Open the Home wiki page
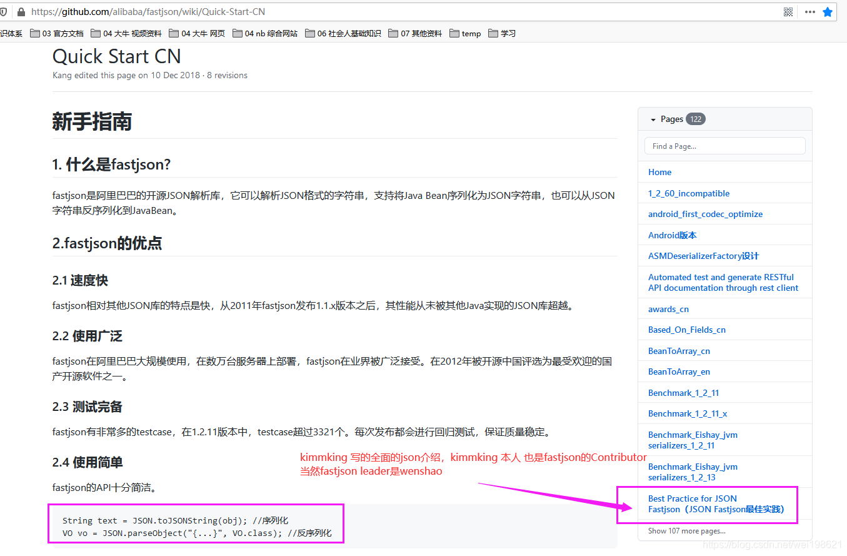The width and height of the screenshot is (847, 556). click(x=659, y=172)
